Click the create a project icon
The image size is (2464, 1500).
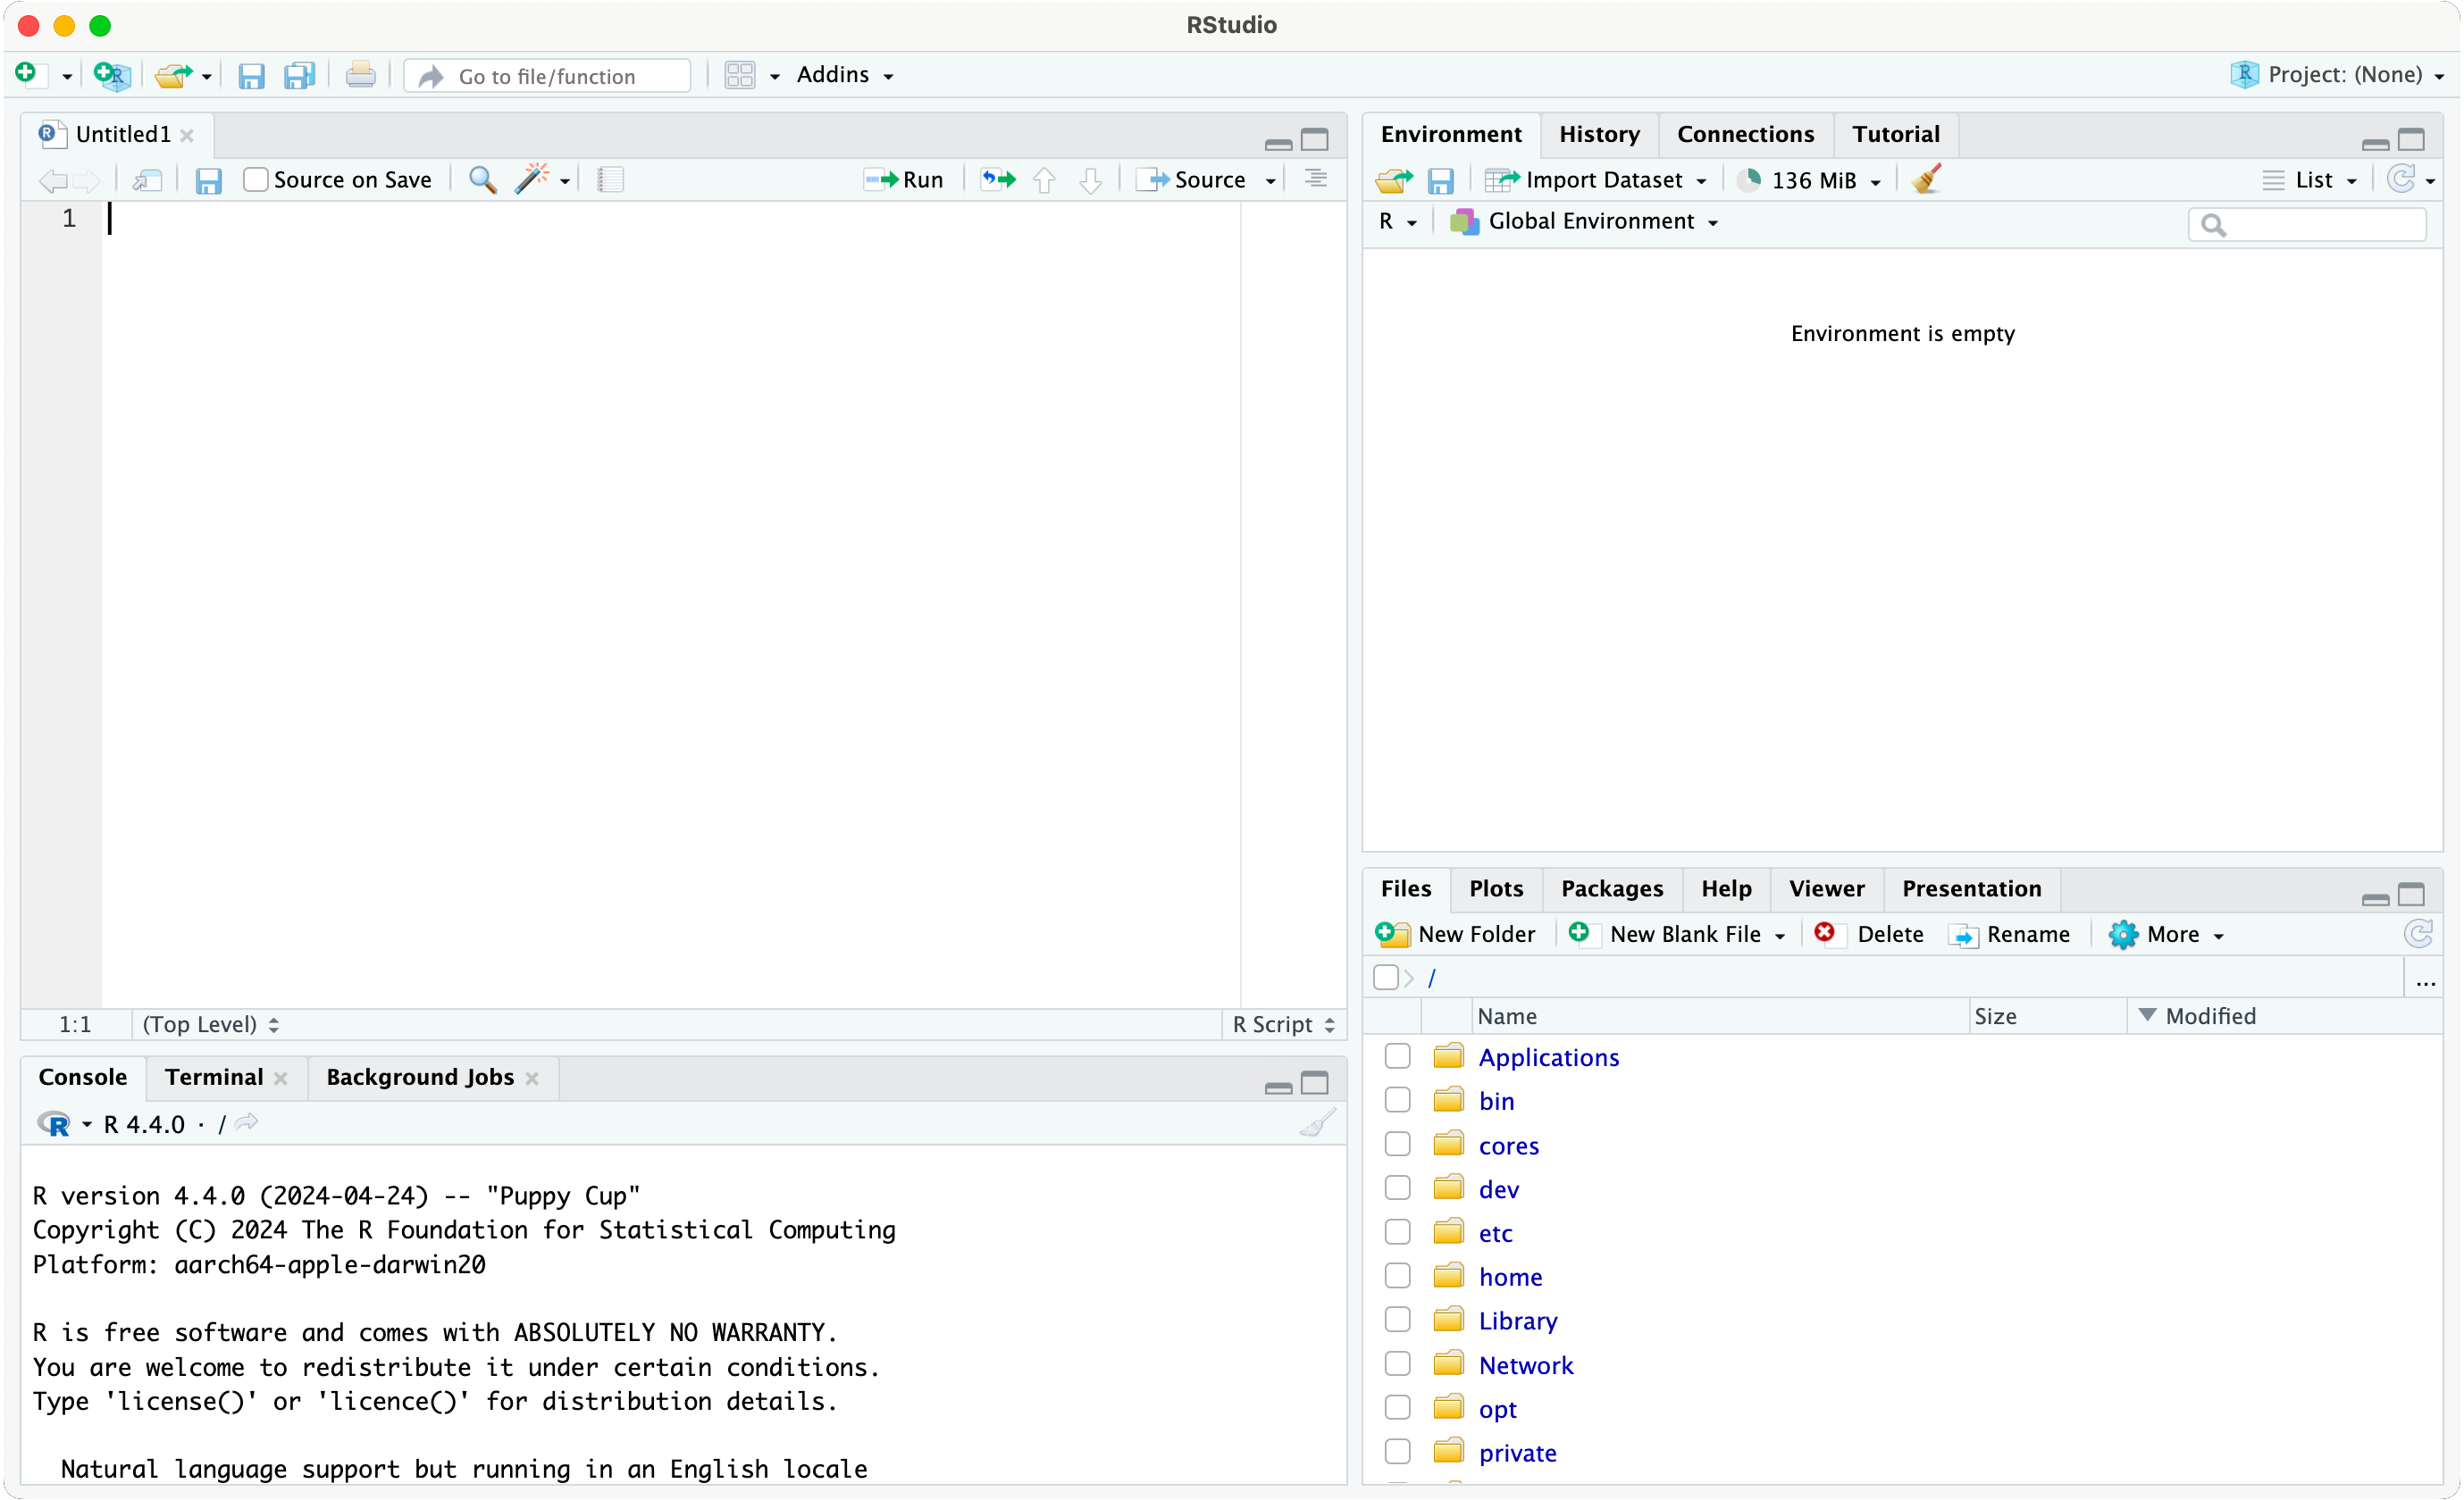tap(112, 76)
